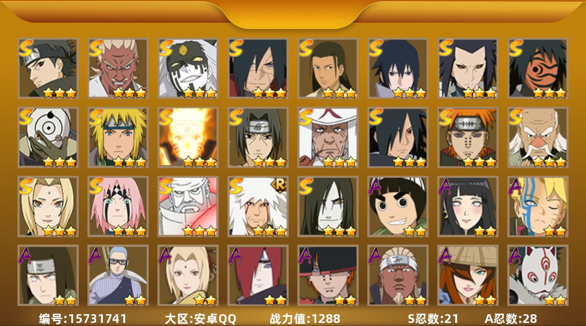Select the white Hokage hat elder portrait
The image size is (586, 326).
[328, 137]
